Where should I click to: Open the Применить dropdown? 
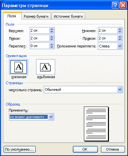(51, 117)
